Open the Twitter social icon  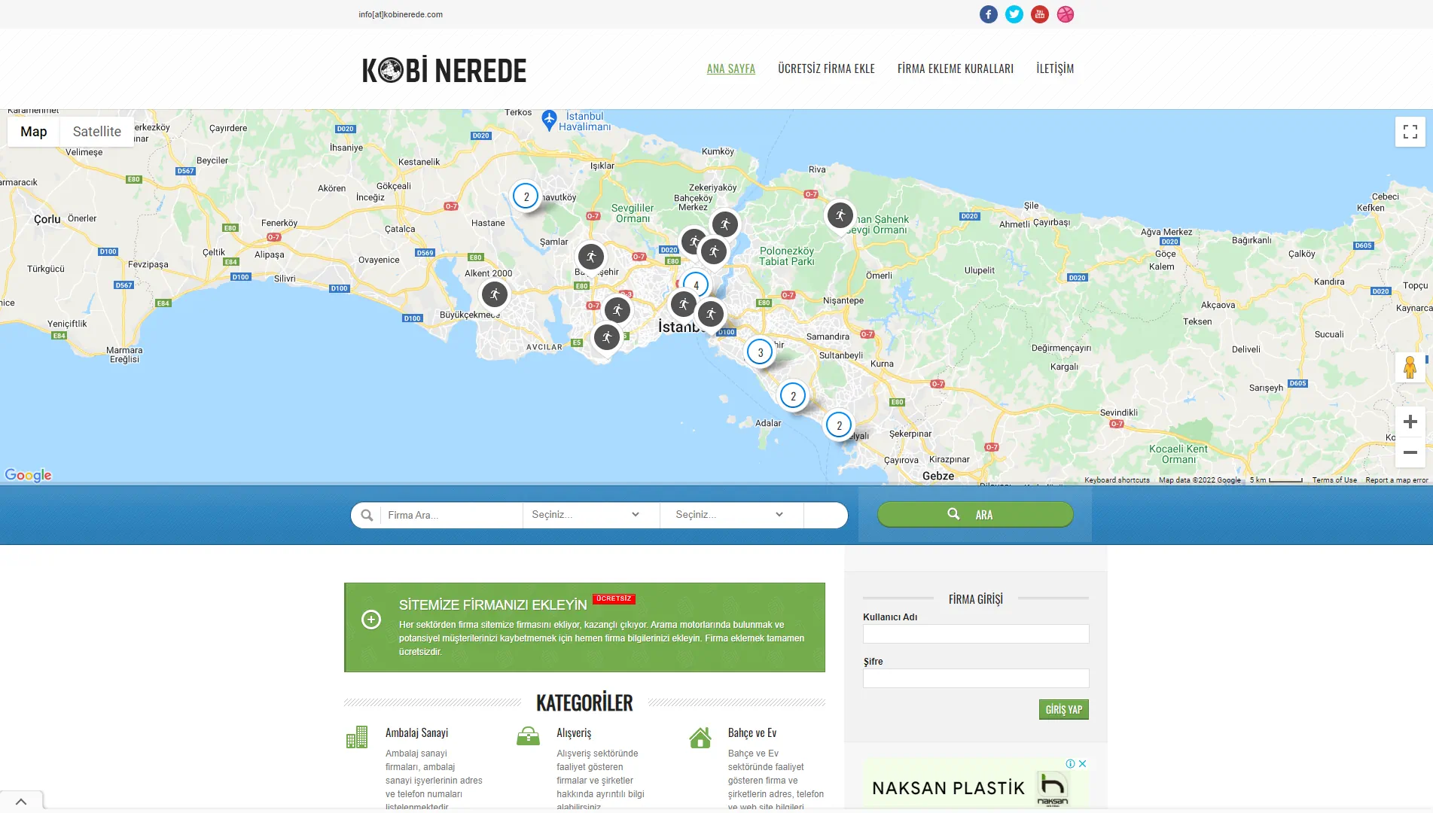pyautogui.click(x=1014, y=14)
